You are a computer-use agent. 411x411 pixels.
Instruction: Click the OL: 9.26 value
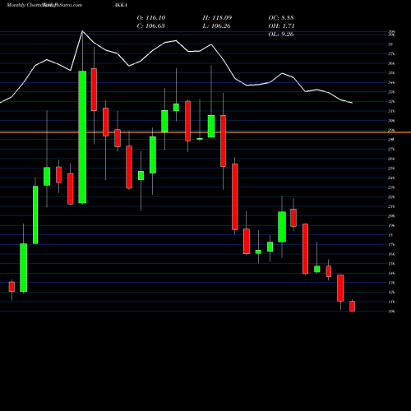(x=281, y=35)
